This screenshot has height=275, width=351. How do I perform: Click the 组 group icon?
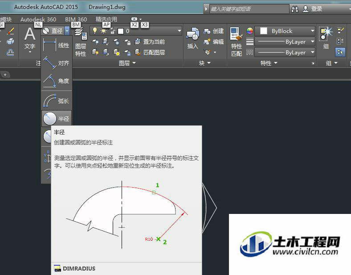click(x=326, y=38)
